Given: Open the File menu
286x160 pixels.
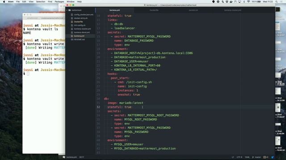Looking at the screenshot, I should [18, 2].
